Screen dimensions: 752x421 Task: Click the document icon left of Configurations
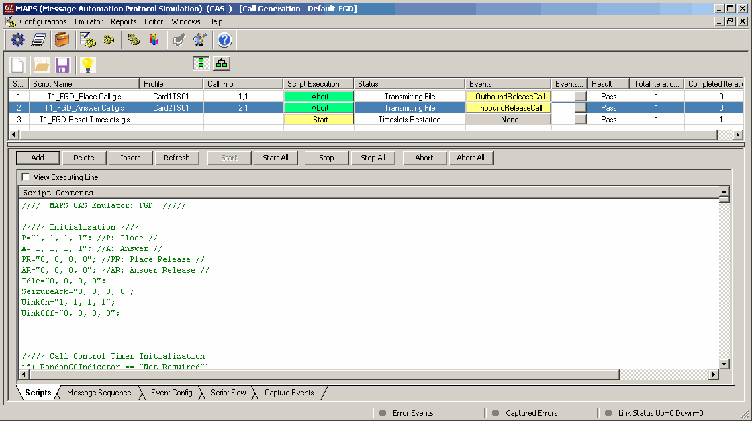click(11, 21)
